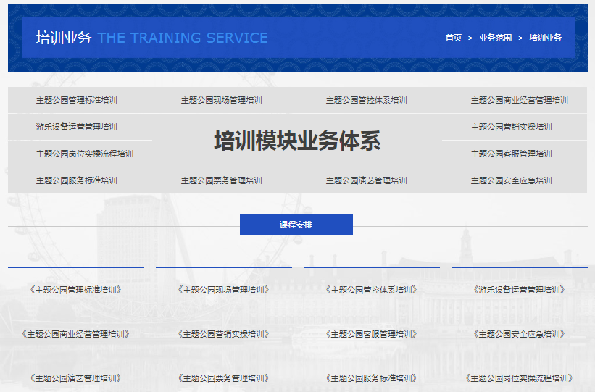Screen dimensions: 595x392
Task: Select course 《主题公园演艺管理培训》
Action: 76,378
